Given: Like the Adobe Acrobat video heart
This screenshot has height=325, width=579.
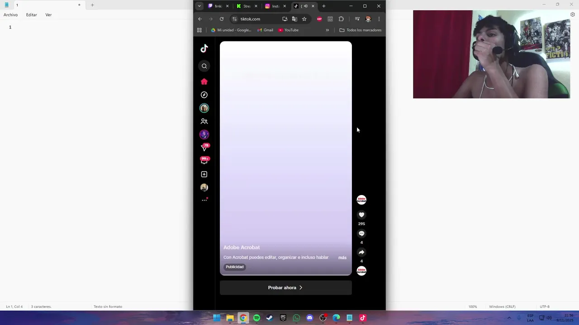Looking at the screenshot, I should tap(361, 215).
